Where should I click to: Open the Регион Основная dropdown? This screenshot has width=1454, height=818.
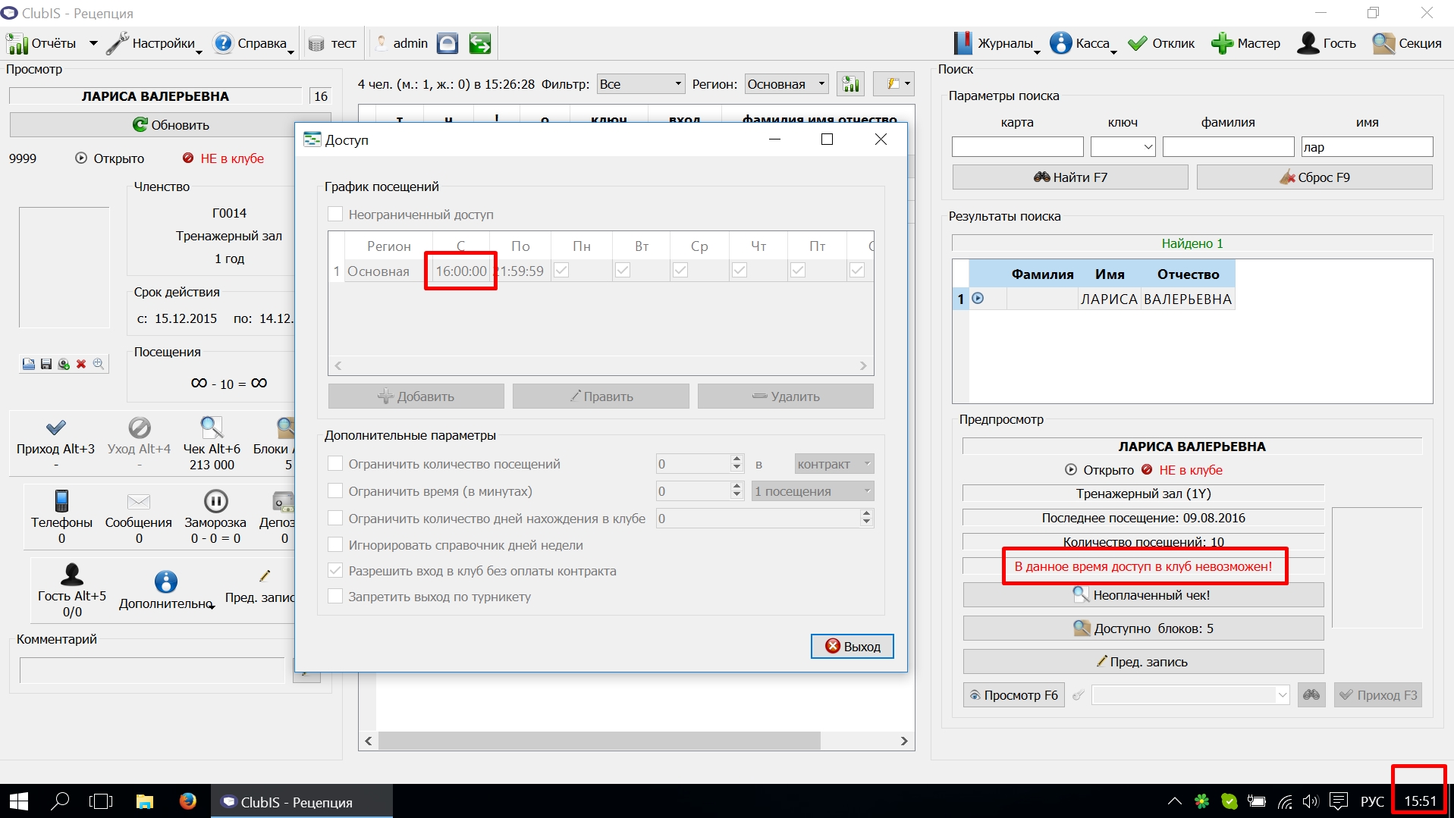[x=787, y=84]
